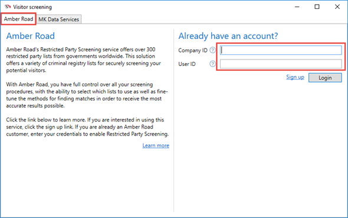
Task: Minimize the Visitor screening window
Action: click(297, 7)
